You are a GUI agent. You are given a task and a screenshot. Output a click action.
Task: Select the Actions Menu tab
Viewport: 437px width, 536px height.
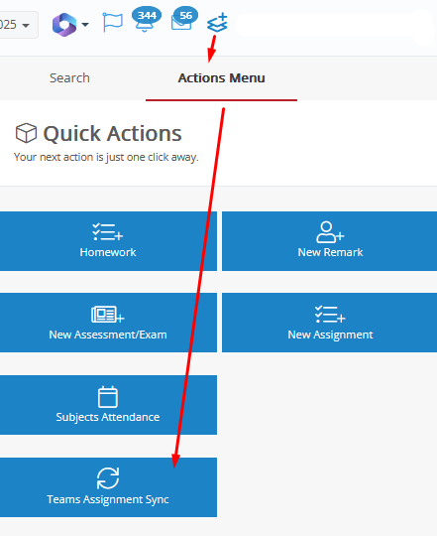point(221,78)
